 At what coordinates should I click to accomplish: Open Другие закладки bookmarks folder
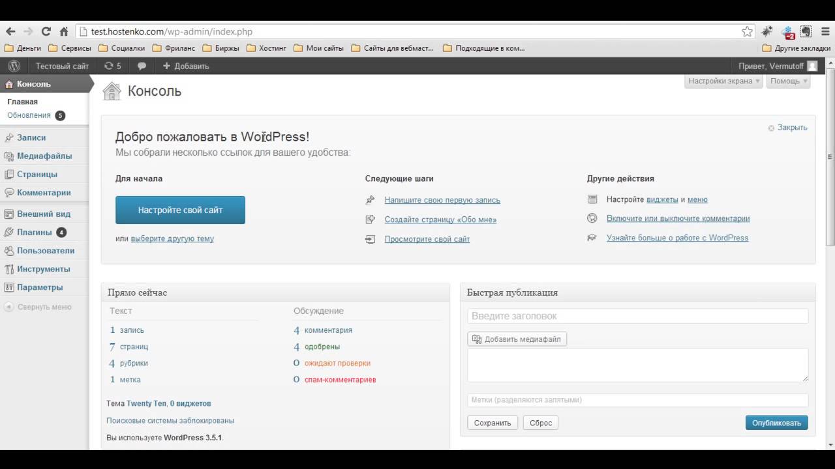[797, 48]
